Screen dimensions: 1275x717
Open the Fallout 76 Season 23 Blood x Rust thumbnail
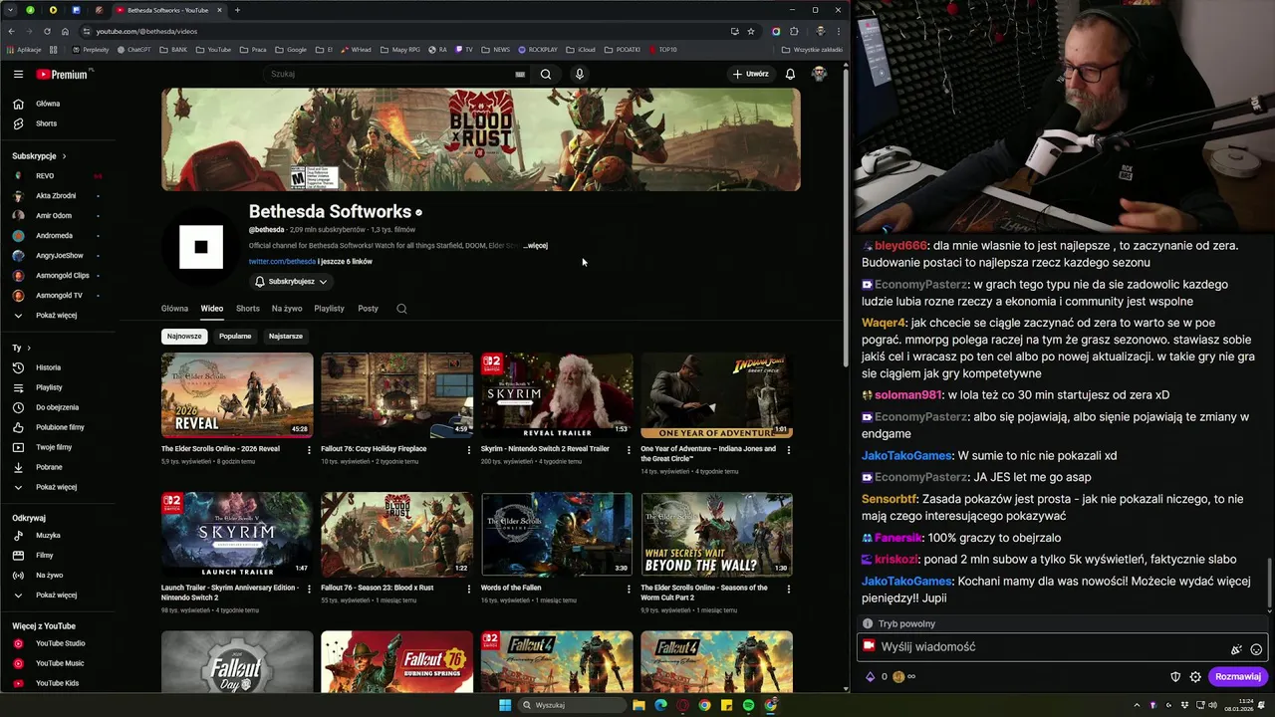(397, 535)
